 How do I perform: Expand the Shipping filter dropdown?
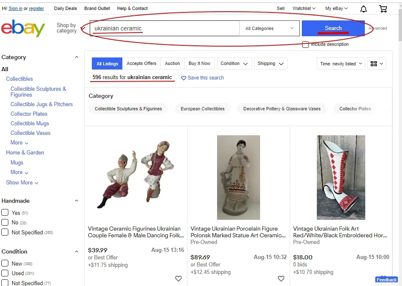coord(271,64)
